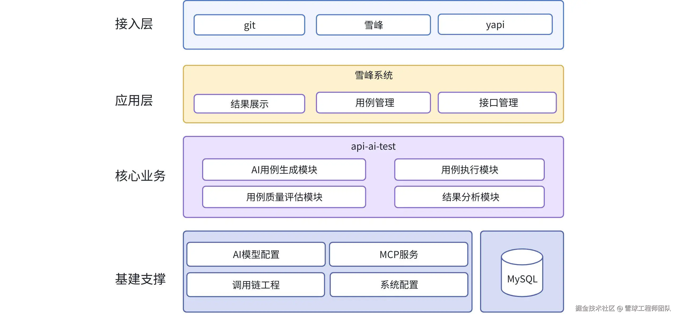Click the 用例质量评估模块 box

[x=284, y=197]
